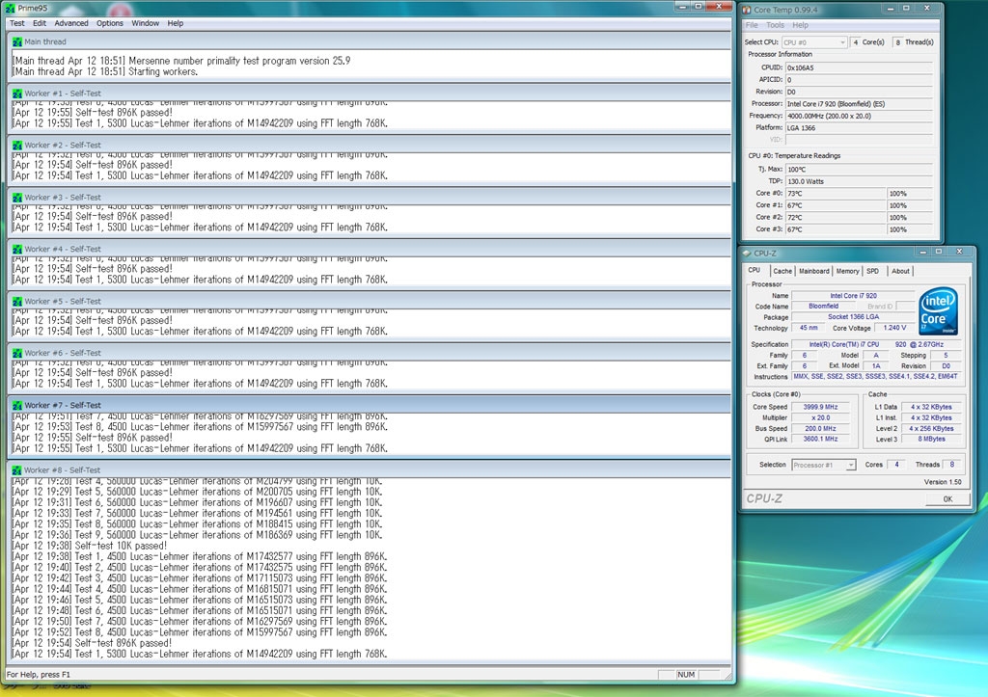Click the Worker #8 Self-Test window icon
The image size is (988, 697).
pyautogui.click(x=17, y=469)
